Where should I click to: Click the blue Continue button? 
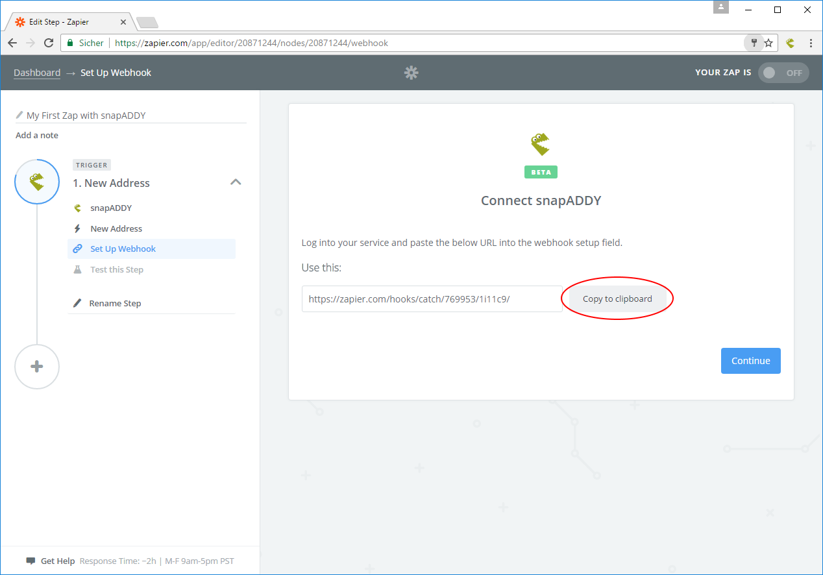tap(751, 361)
